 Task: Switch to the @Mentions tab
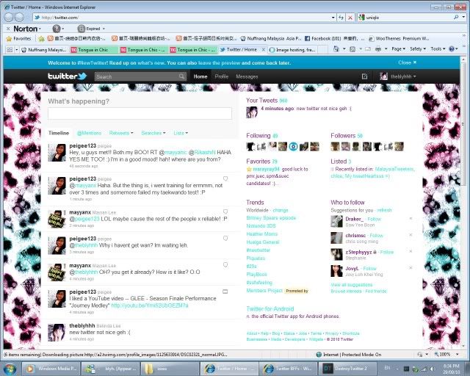(89, 133)
